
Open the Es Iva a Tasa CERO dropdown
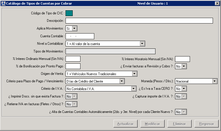click(x=184, y=89)
